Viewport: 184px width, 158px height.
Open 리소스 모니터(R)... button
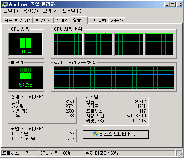click(115, 134)
